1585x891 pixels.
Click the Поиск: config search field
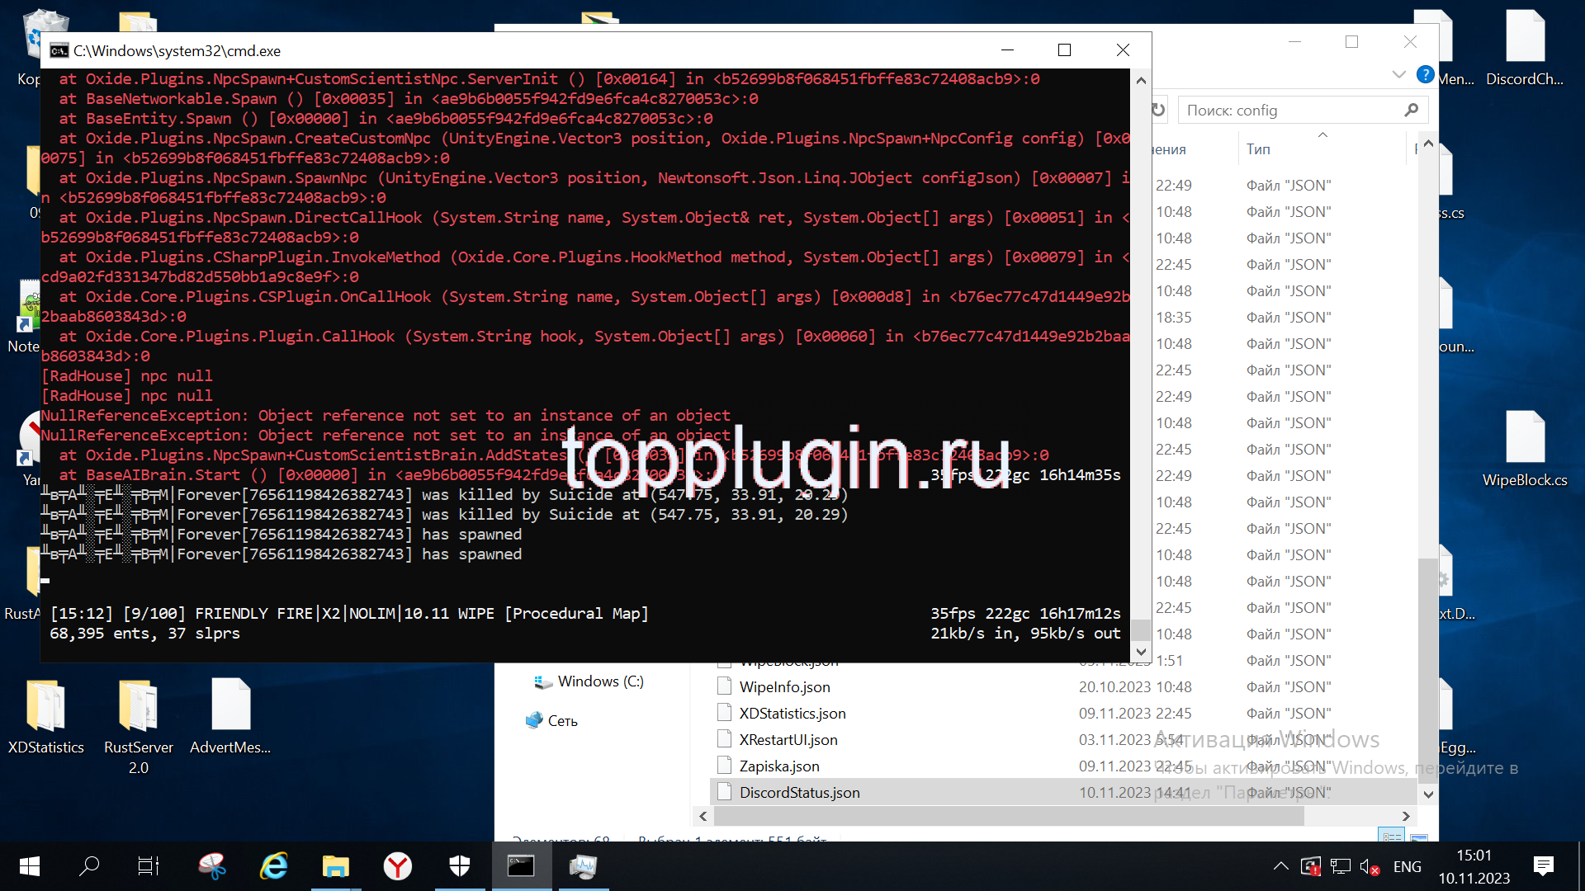1292,111
